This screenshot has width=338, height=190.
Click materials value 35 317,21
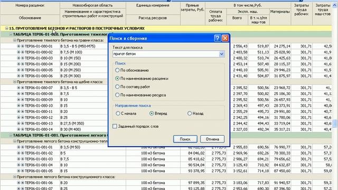coord(282,129)
